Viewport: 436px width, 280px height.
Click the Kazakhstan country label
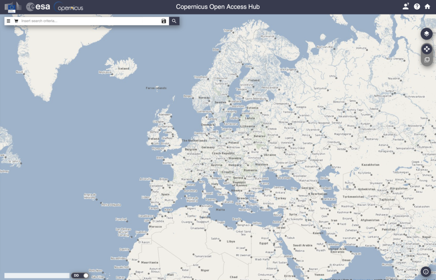370,164
